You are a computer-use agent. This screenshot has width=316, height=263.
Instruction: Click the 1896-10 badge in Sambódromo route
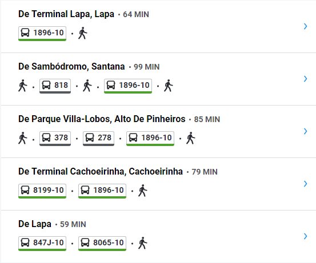128,86
